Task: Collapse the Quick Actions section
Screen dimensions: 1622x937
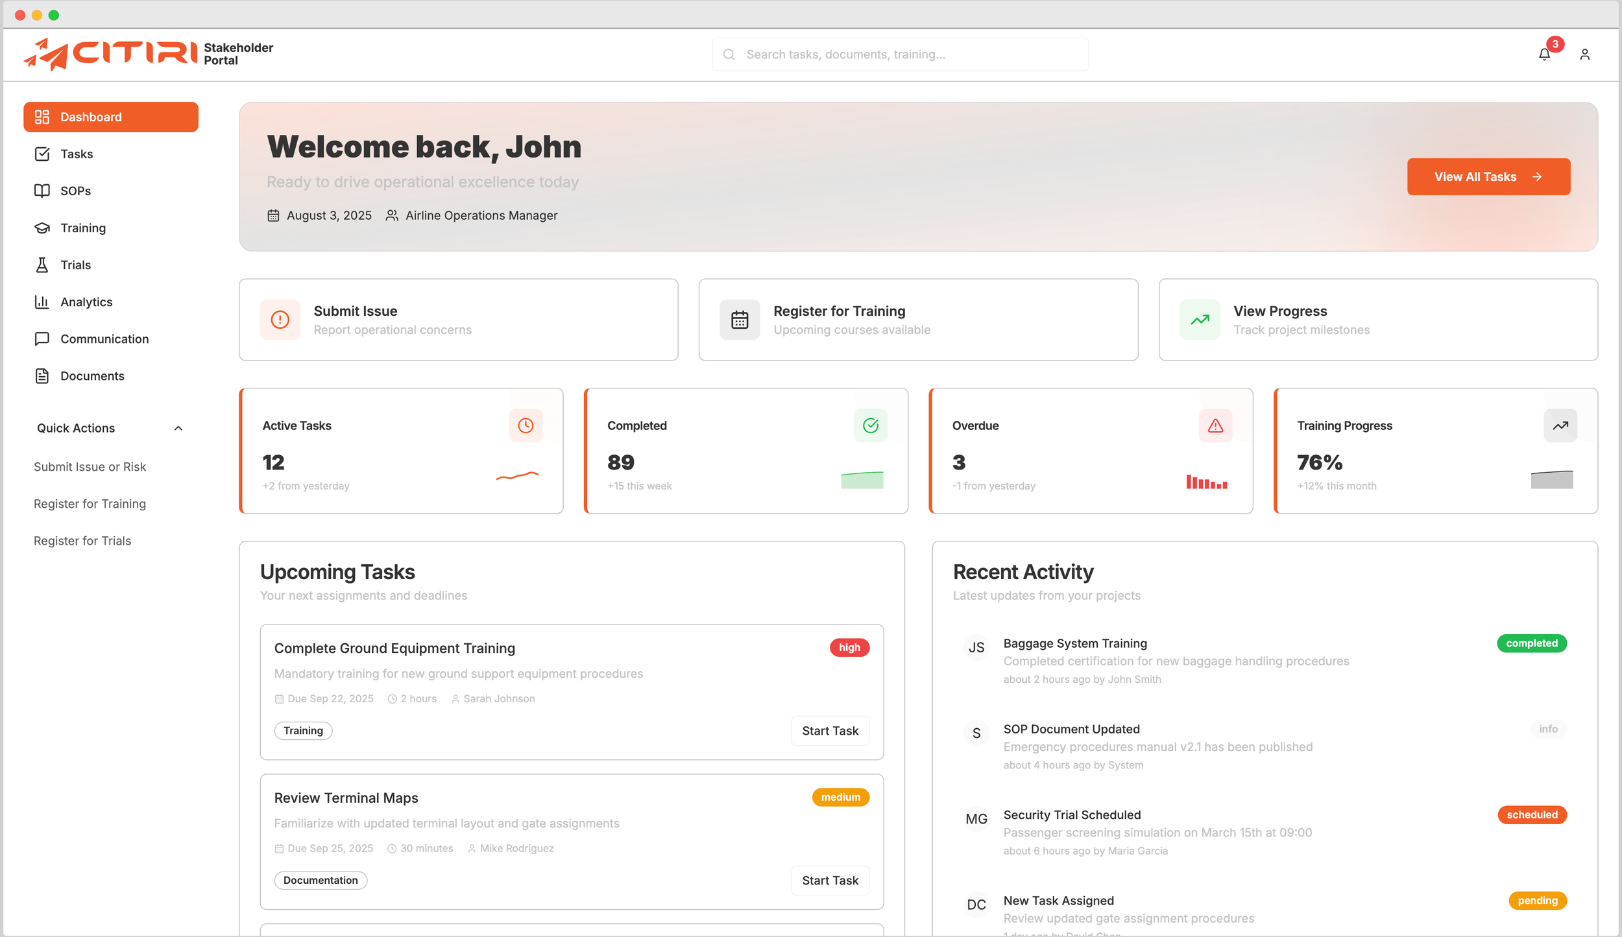Action: 178,428
